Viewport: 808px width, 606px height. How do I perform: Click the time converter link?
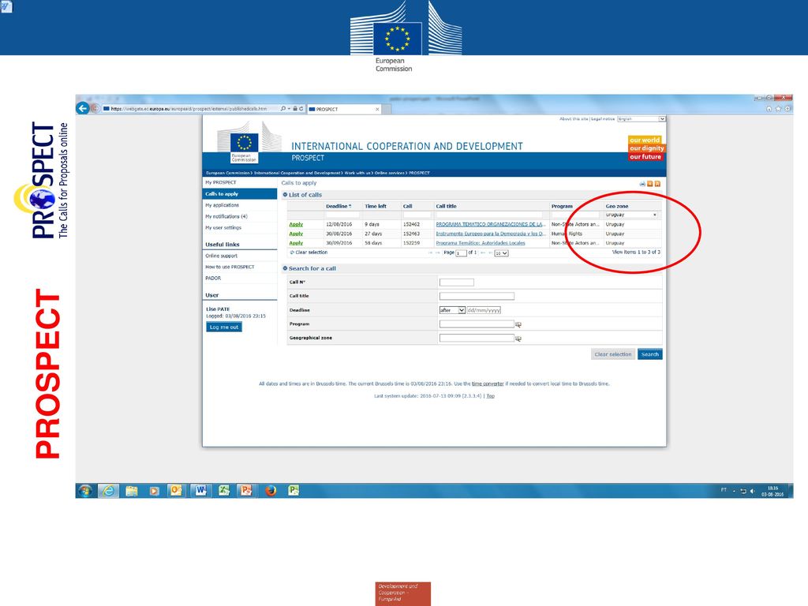pos(488,384)
